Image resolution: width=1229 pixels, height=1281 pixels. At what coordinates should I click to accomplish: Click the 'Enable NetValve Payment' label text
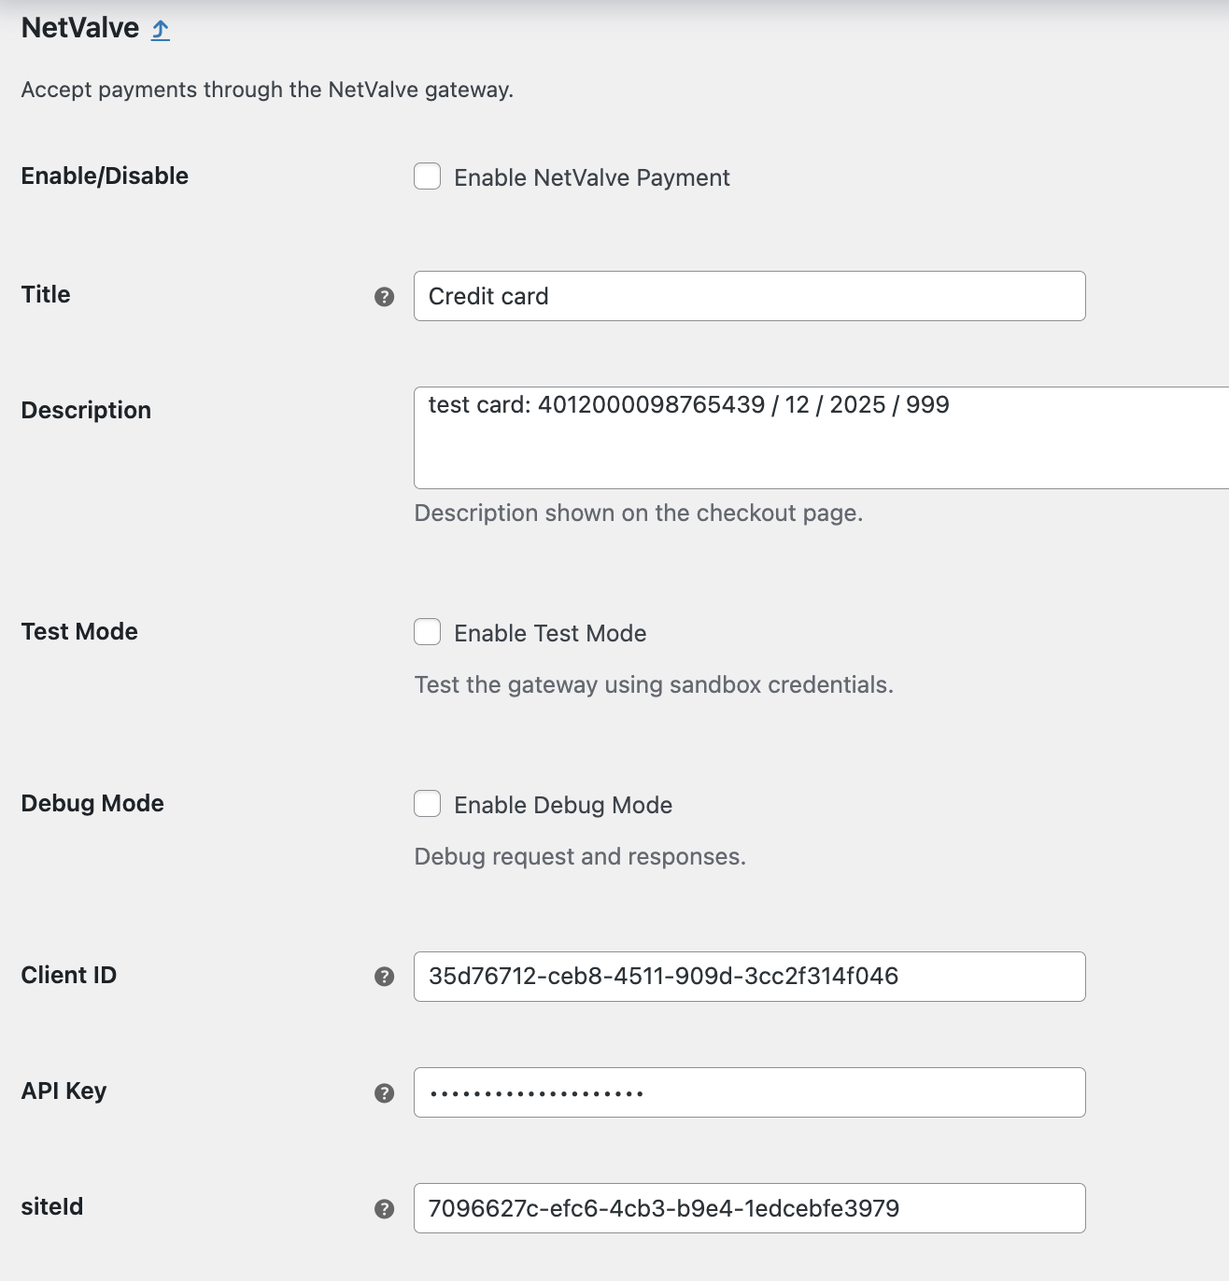pyautogui.click(x=592, y=177)
